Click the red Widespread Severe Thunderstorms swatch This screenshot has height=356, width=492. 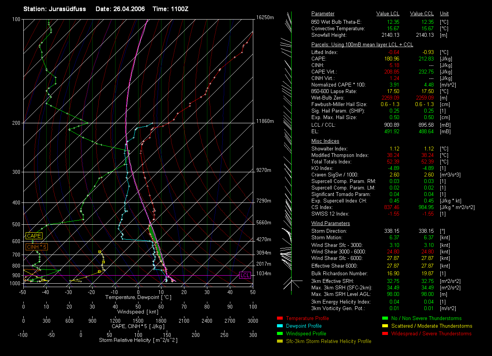(385, 334)
